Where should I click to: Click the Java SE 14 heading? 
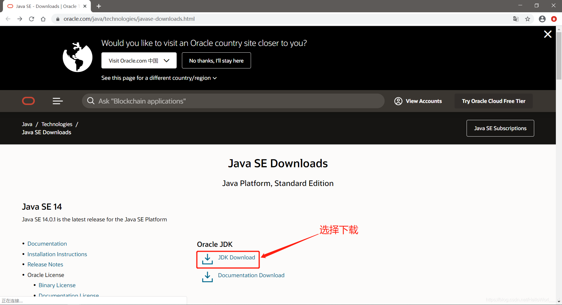pos(42,207)
